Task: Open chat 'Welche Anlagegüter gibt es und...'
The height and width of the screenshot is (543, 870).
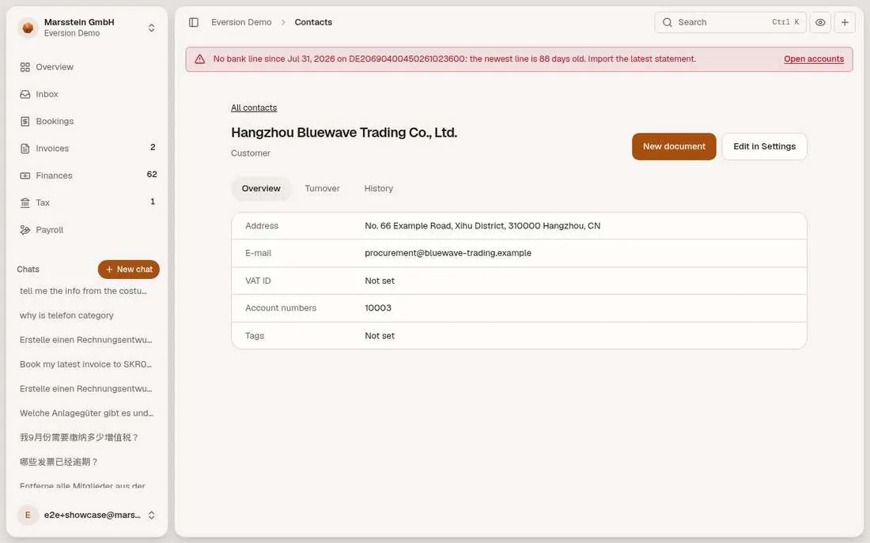Action: pyautogui.click(x=86, y=413)
